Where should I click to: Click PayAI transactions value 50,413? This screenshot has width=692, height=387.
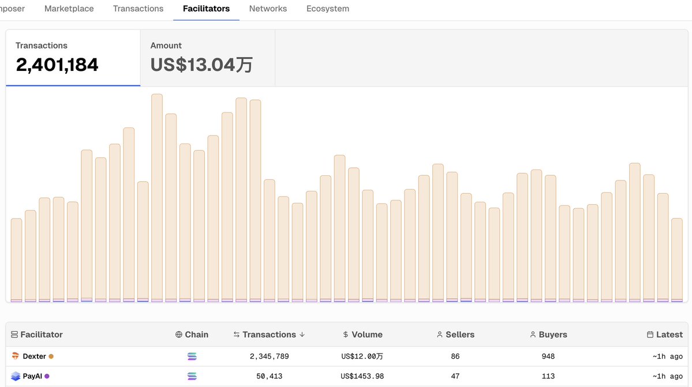(269, 376)
